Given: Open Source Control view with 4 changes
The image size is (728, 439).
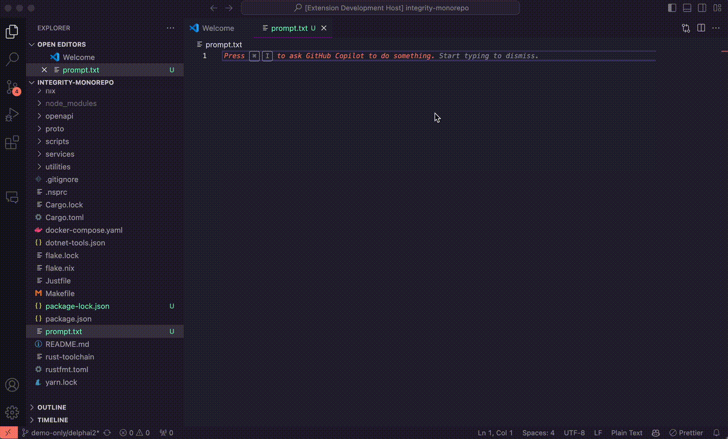Looking at the screenshot, I should click(12, 87).
